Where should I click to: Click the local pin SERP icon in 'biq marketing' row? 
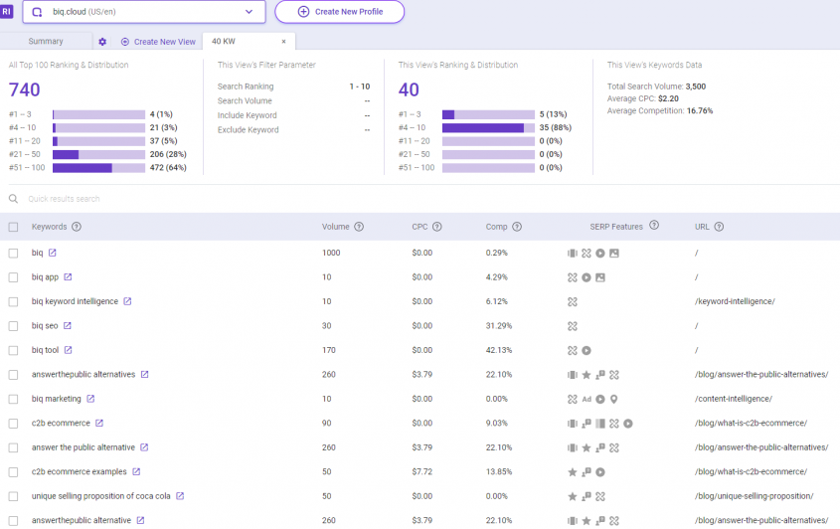pos(614,400)
